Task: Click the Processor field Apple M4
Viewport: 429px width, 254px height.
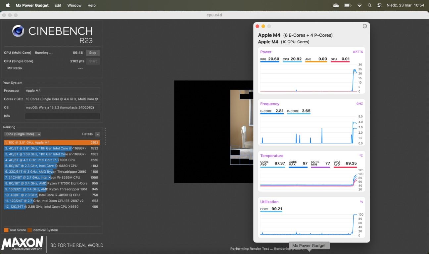Action: [x=63, y=91]
